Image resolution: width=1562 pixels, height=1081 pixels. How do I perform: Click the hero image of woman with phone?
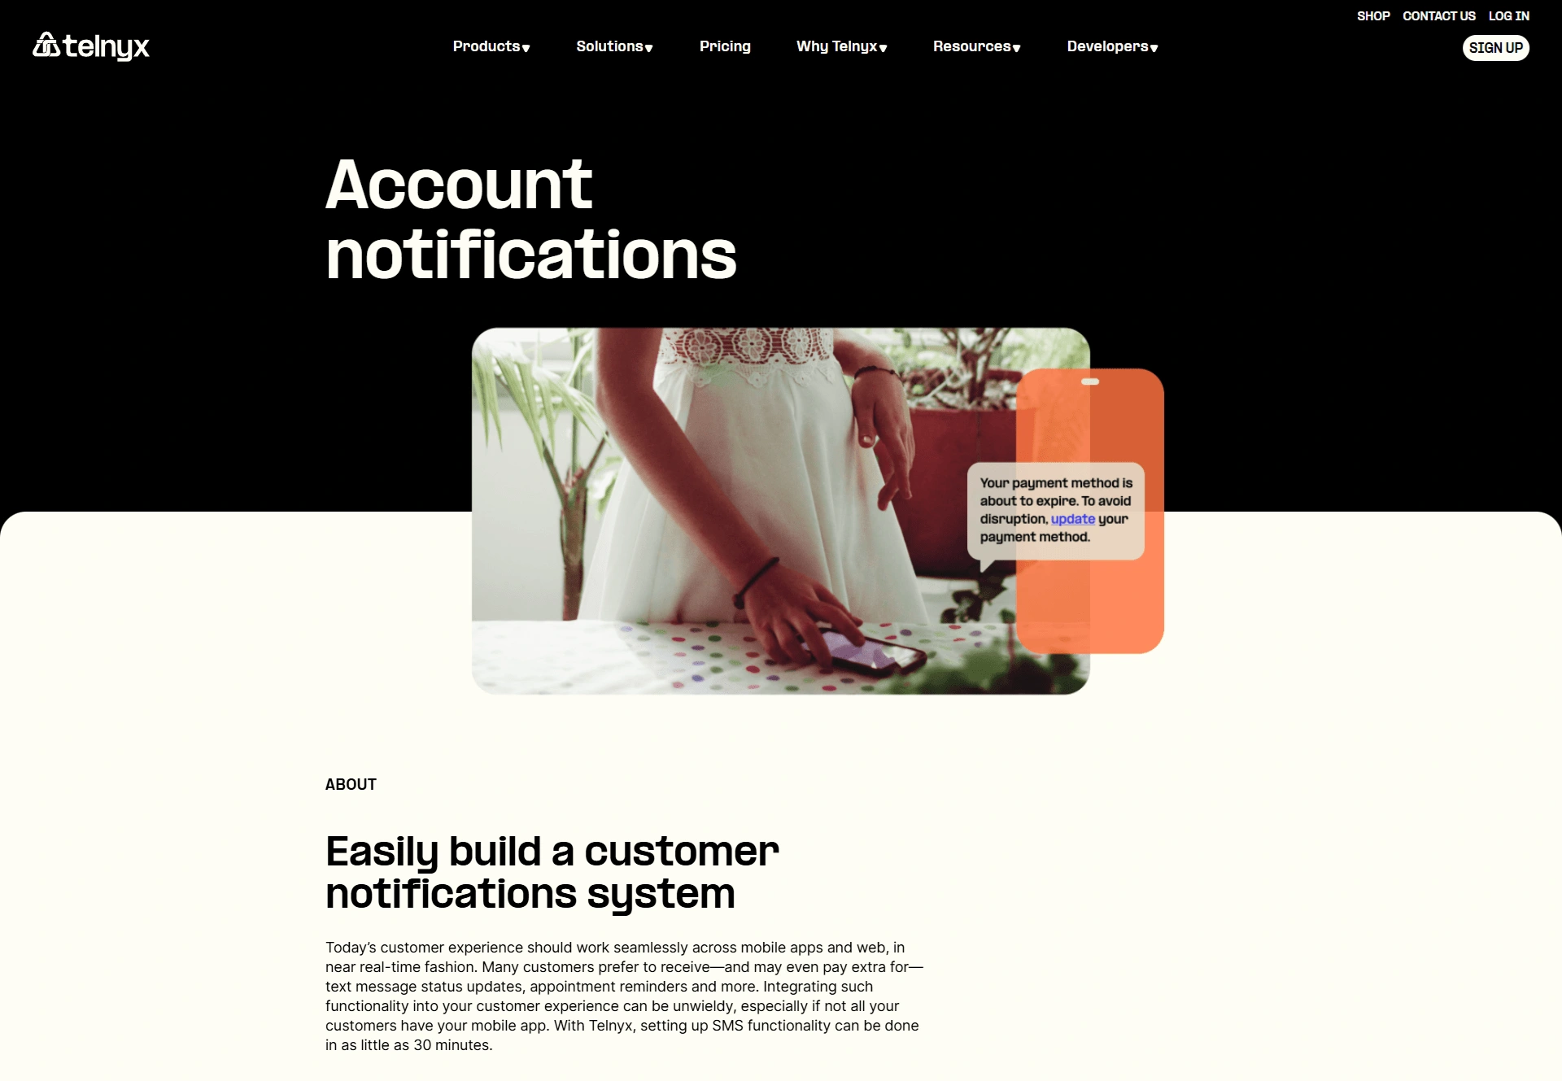[x=781, y=510]
